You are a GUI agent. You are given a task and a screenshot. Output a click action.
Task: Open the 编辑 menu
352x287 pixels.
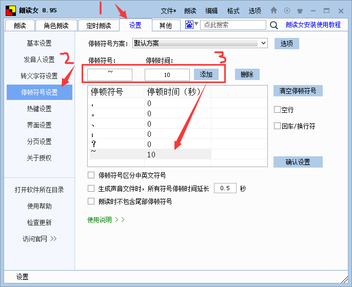click(x=211, y=11)
